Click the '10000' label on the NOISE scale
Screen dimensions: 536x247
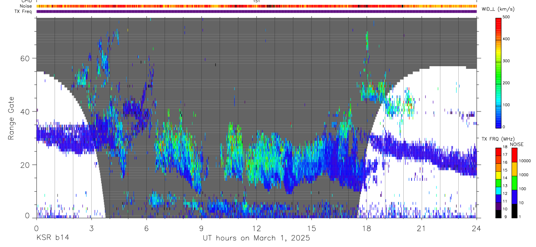click(525, 161)
